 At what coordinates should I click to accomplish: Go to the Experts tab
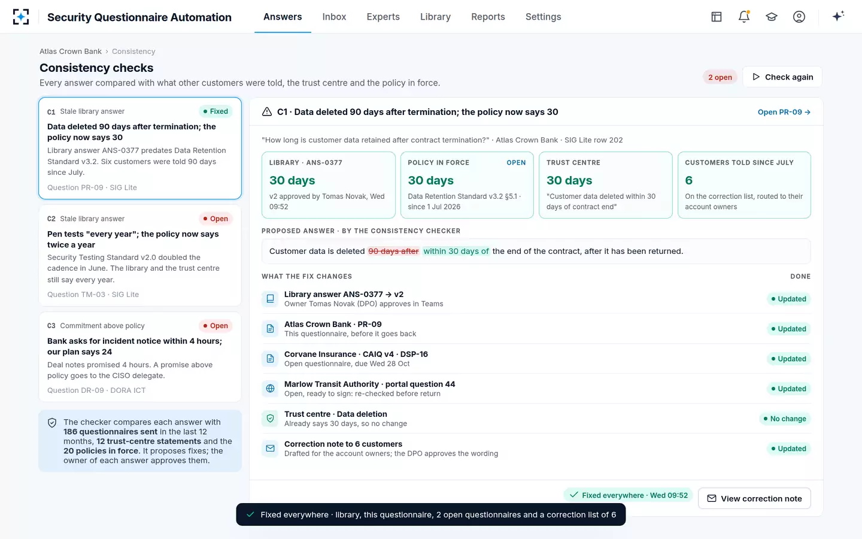(x=383, y=17)
